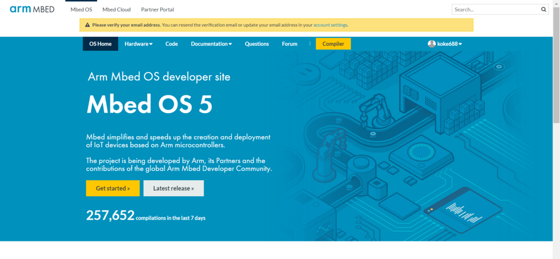Screen dimensions: 560x259
Task: Click the page vertical scrollbar thumb
Action: pyautogui.click(x=556, y=66)
